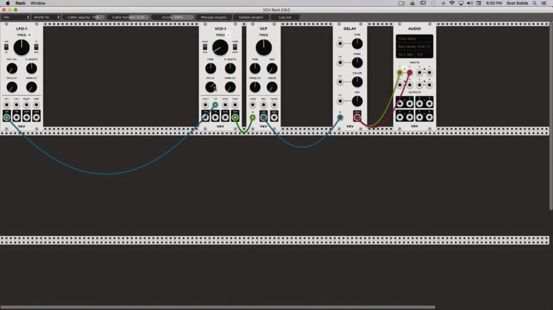
Task: Click AUDIO module output 1 jack
Action: pyautogui.click(x=400, y=103)
